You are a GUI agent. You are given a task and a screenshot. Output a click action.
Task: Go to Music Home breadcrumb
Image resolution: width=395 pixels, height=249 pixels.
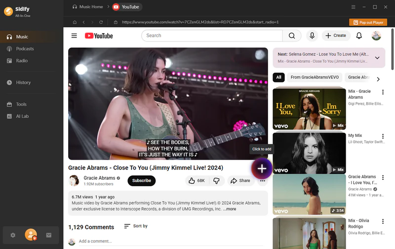[88, 7]
